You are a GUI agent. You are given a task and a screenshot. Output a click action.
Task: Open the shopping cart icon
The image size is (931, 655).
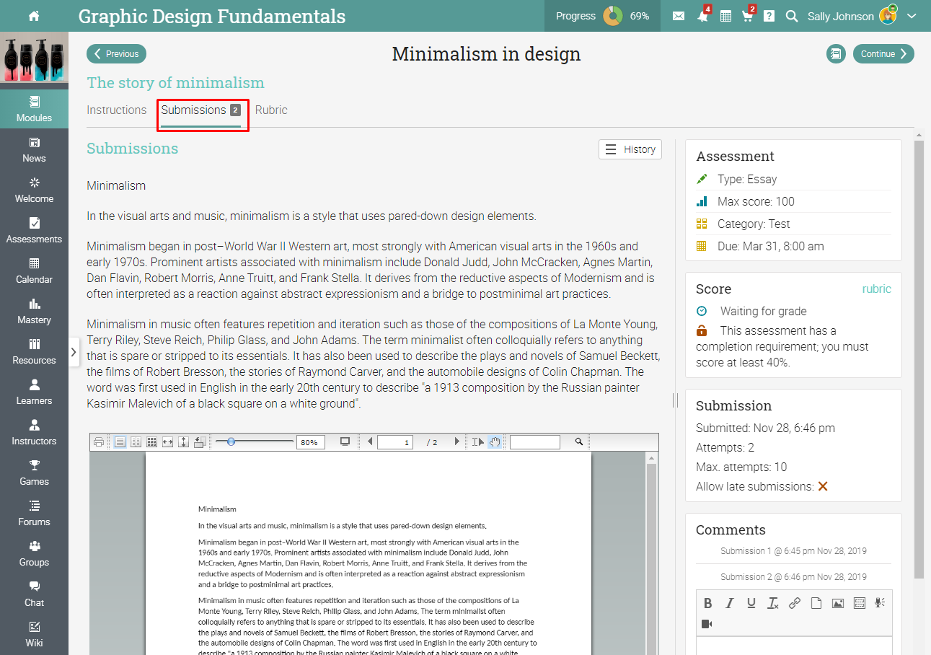[x=747, y=16]
